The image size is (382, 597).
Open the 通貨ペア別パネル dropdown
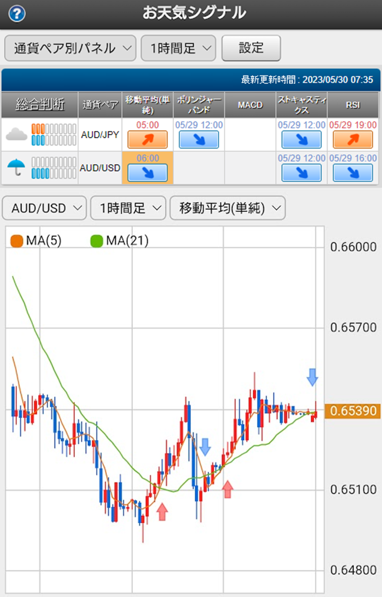[70, 48]
